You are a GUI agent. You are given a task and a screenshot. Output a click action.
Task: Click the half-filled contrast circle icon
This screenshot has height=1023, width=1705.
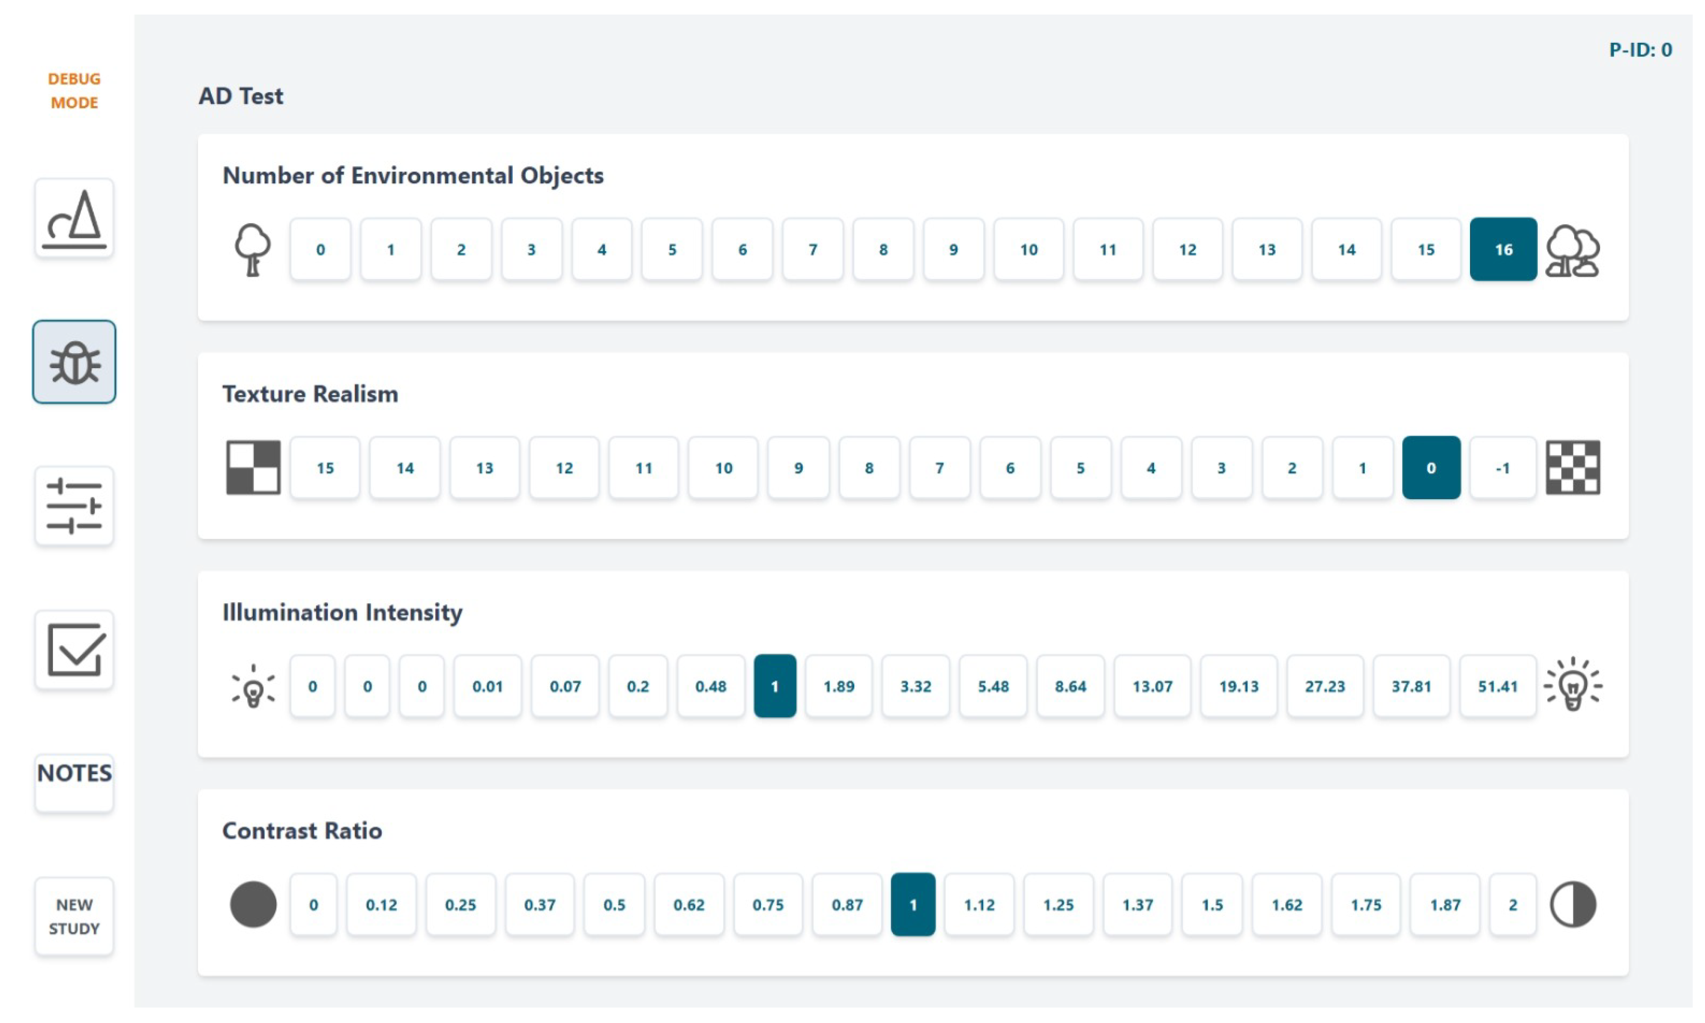click(x=1572, y=904)
